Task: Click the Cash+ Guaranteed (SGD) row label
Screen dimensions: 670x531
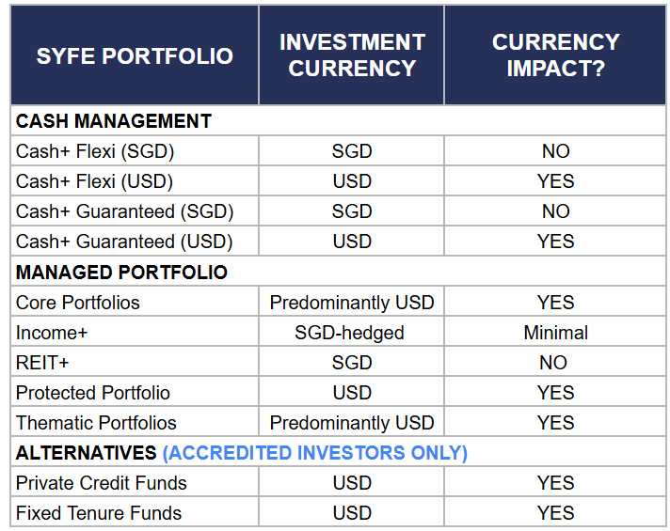Action: (x=125, y=211)
